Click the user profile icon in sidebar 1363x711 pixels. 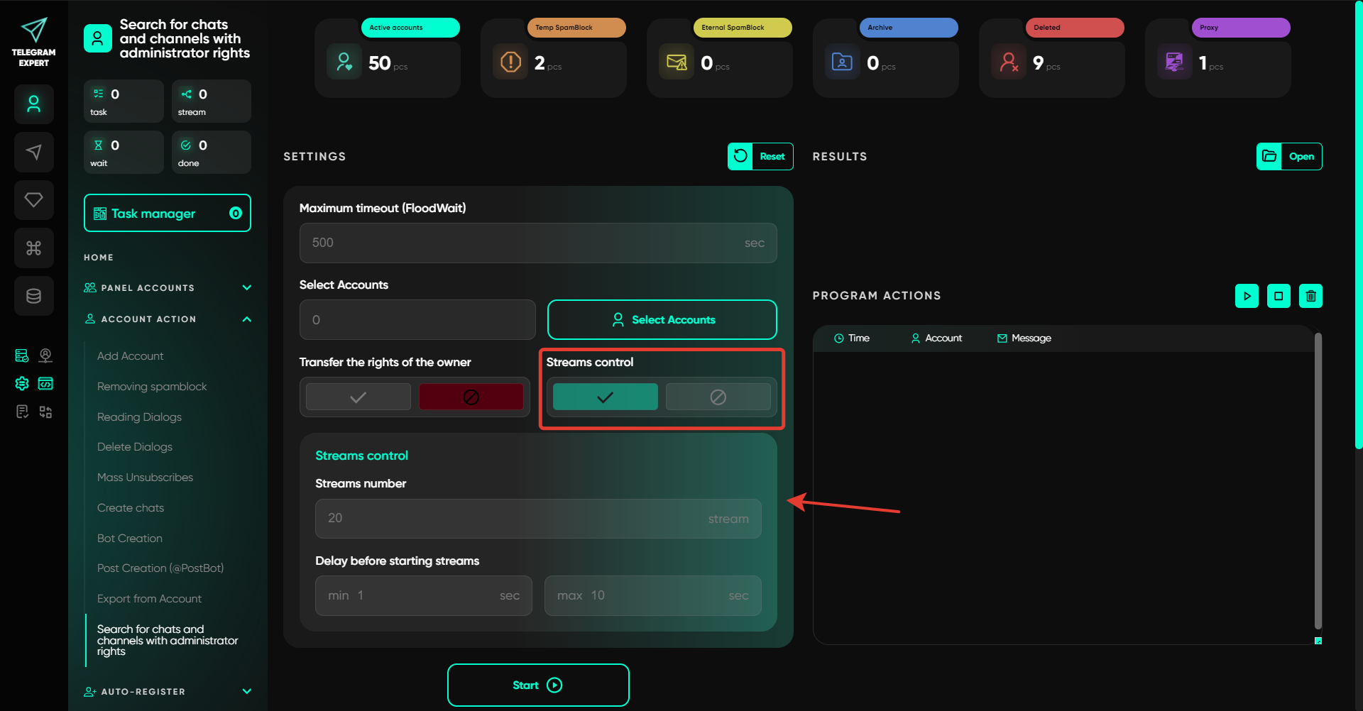pos(33,104)
